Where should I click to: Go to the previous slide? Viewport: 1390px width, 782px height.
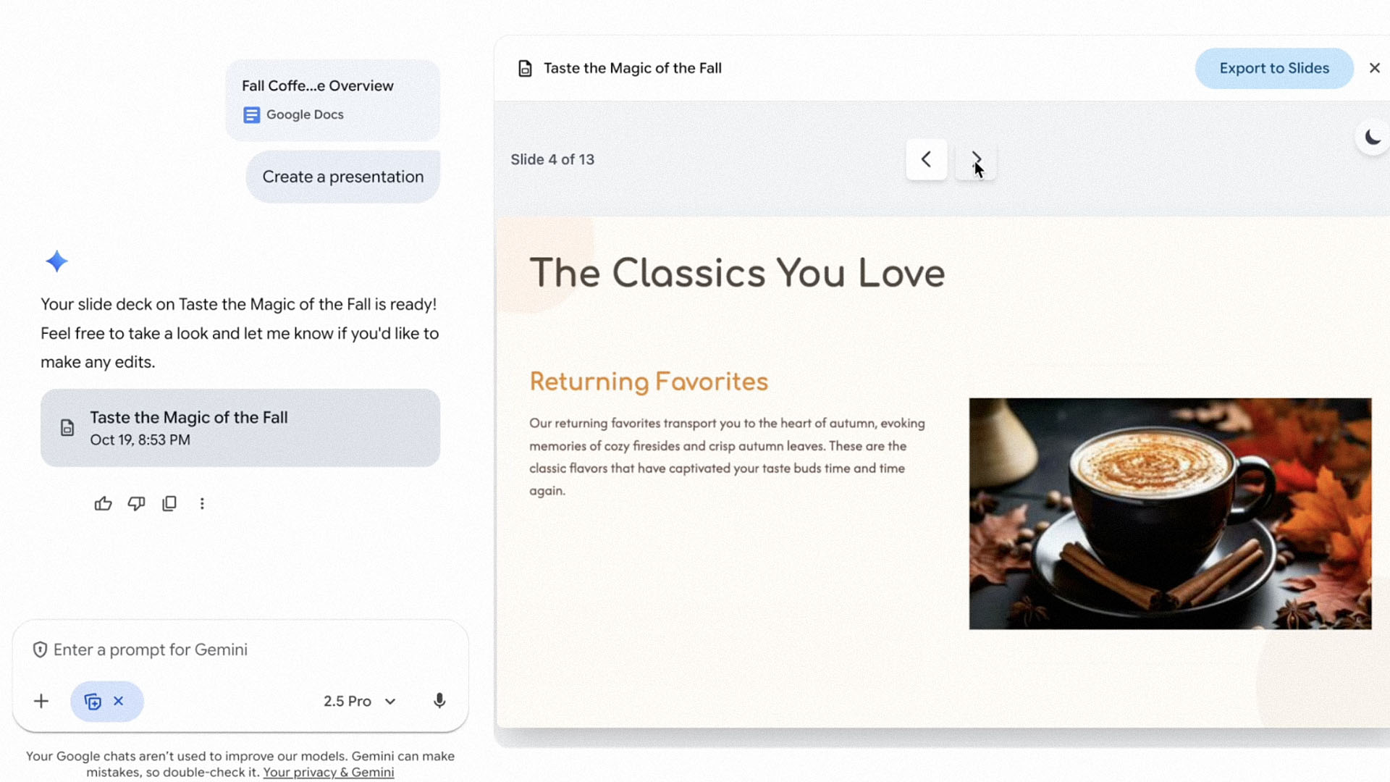(926, 159)
